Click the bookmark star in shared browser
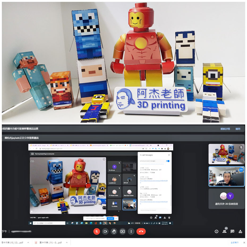Image resolution: width=247 pixels, height=247 pixels. pyautogui.click(x=146, y=148)
